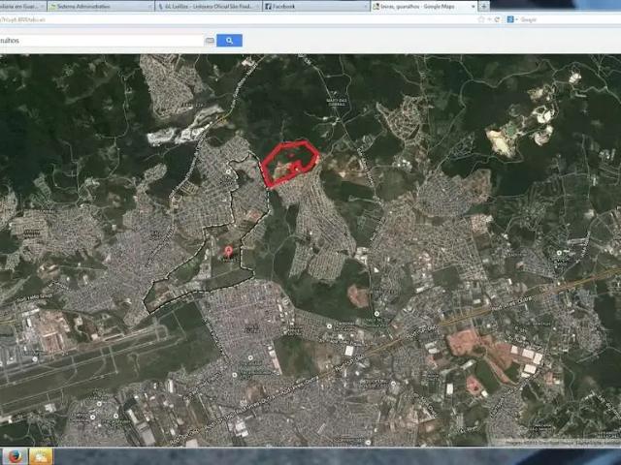Reload the page with the refresh icon
Viewport: 621px width, 465px height.
pos(497,19)
